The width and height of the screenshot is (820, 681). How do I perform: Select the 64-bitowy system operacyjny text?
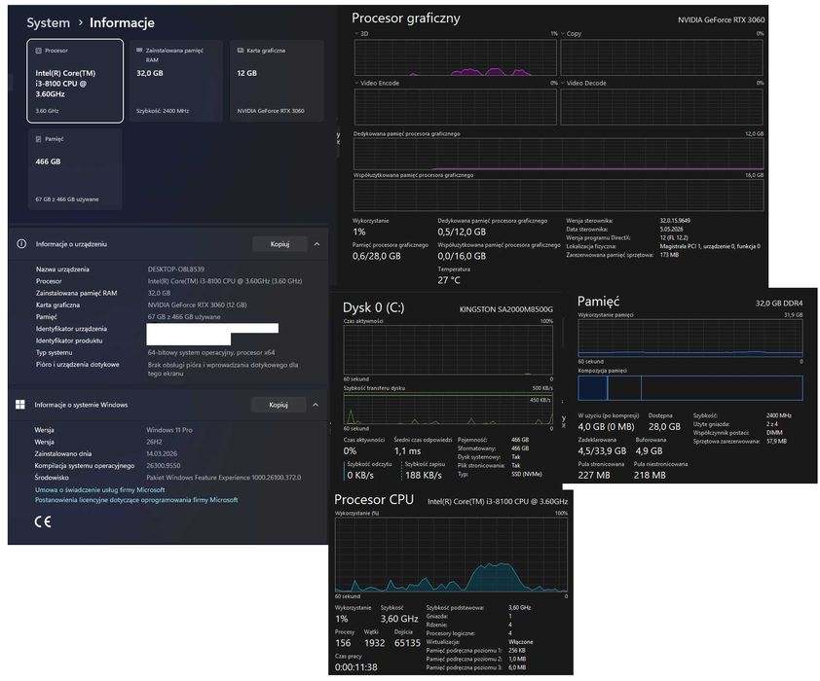point(211,352)
